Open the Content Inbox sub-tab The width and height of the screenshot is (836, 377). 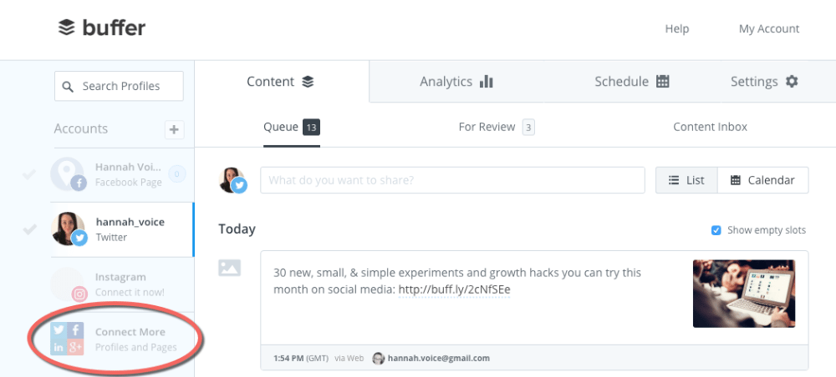[710, 127]
